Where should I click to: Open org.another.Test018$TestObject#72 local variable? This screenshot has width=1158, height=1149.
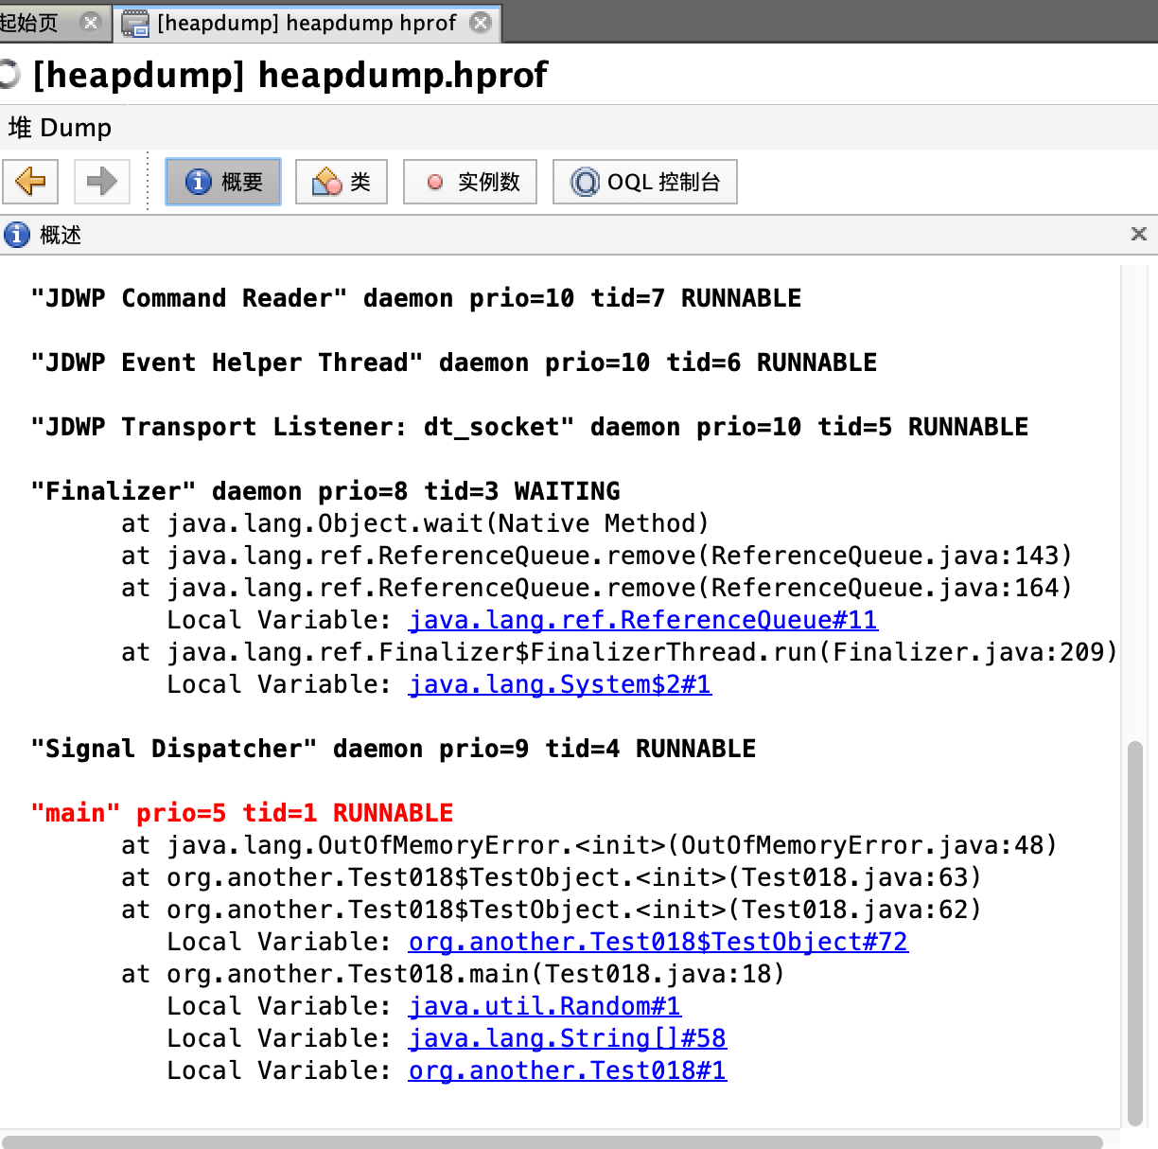click(658, 942)
